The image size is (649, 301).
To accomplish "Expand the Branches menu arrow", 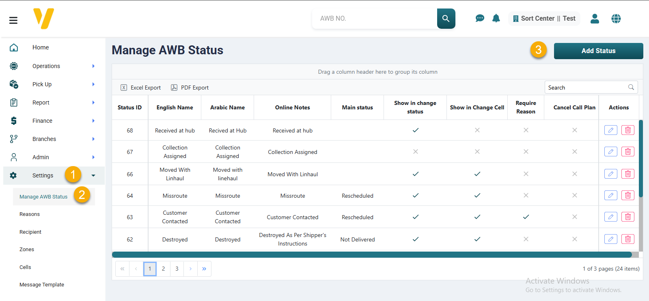I will tap(93, 139).
